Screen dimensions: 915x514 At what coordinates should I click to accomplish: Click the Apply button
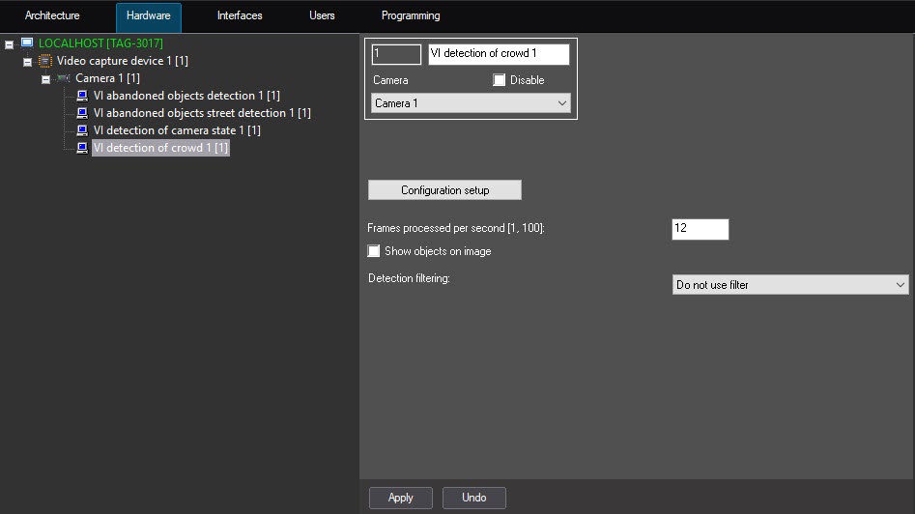pyautogui.click(x=400, y=498)
